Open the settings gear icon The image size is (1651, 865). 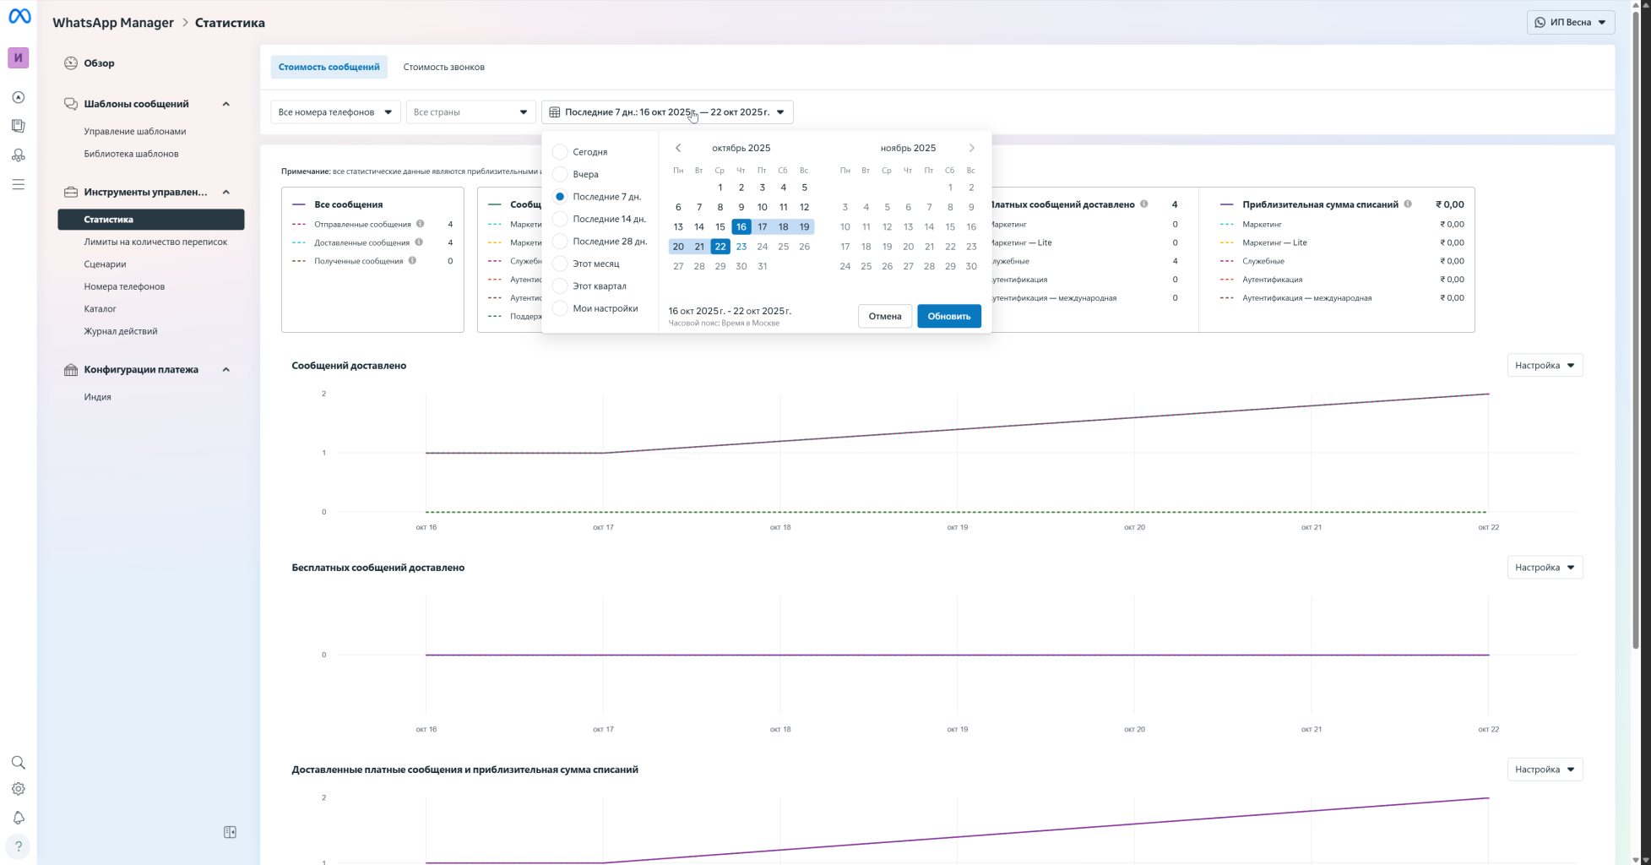click(18, 789)
